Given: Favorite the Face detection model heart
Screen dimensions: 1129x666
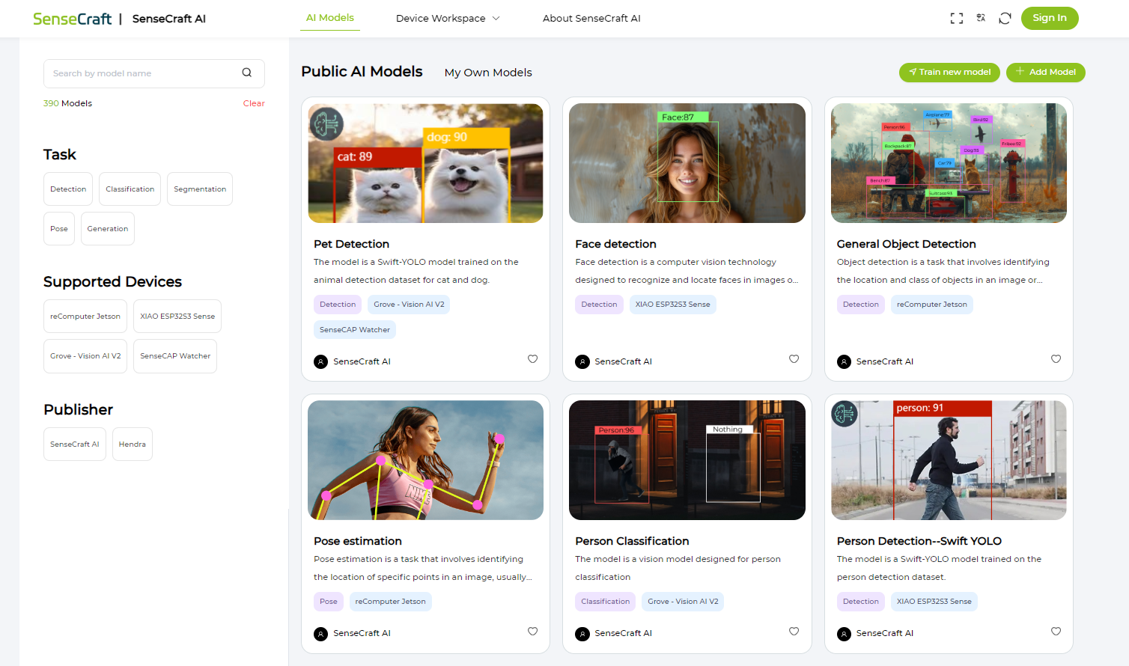Looking at the screenshot, I should [x=794, y=359].
